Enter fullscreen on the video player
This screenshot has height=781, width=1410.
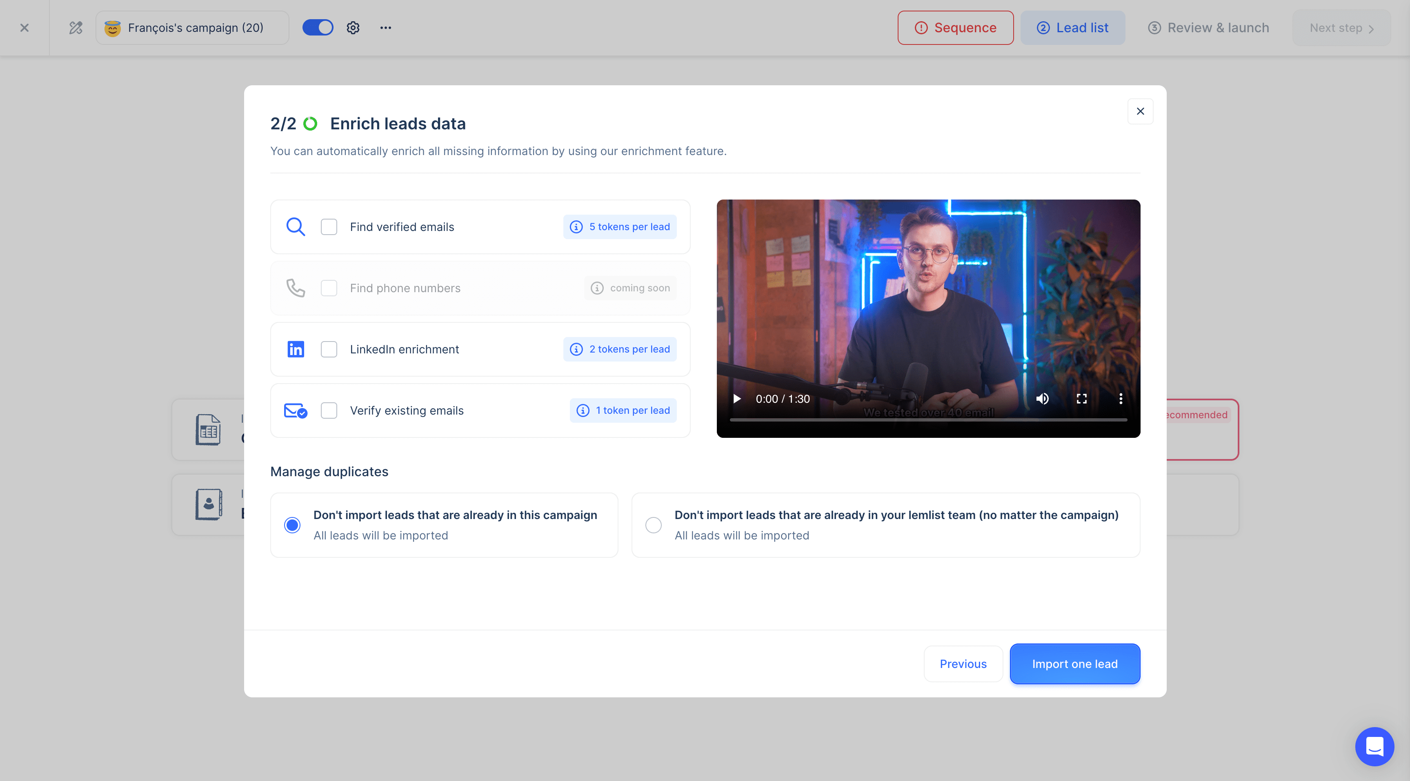[1081, 399]
